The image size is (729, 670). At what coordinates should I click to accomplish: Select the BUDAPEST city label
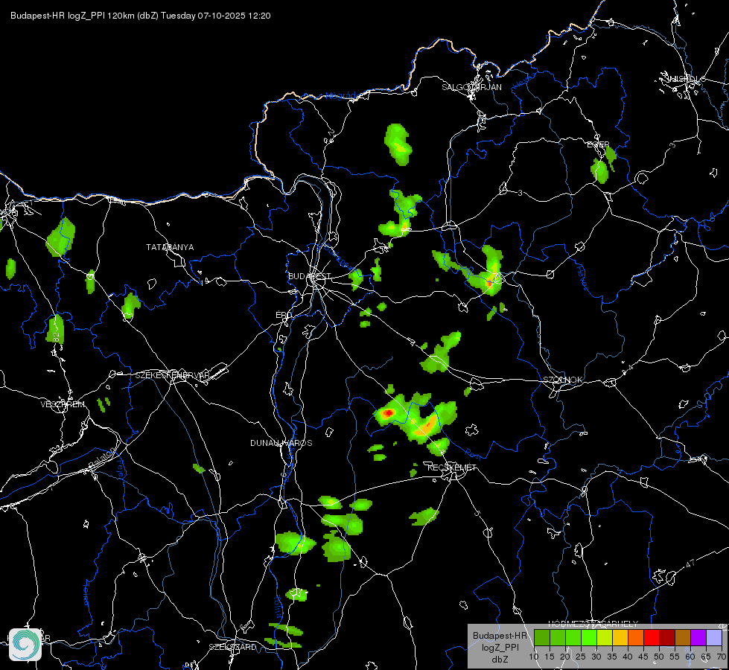(310, 276)
